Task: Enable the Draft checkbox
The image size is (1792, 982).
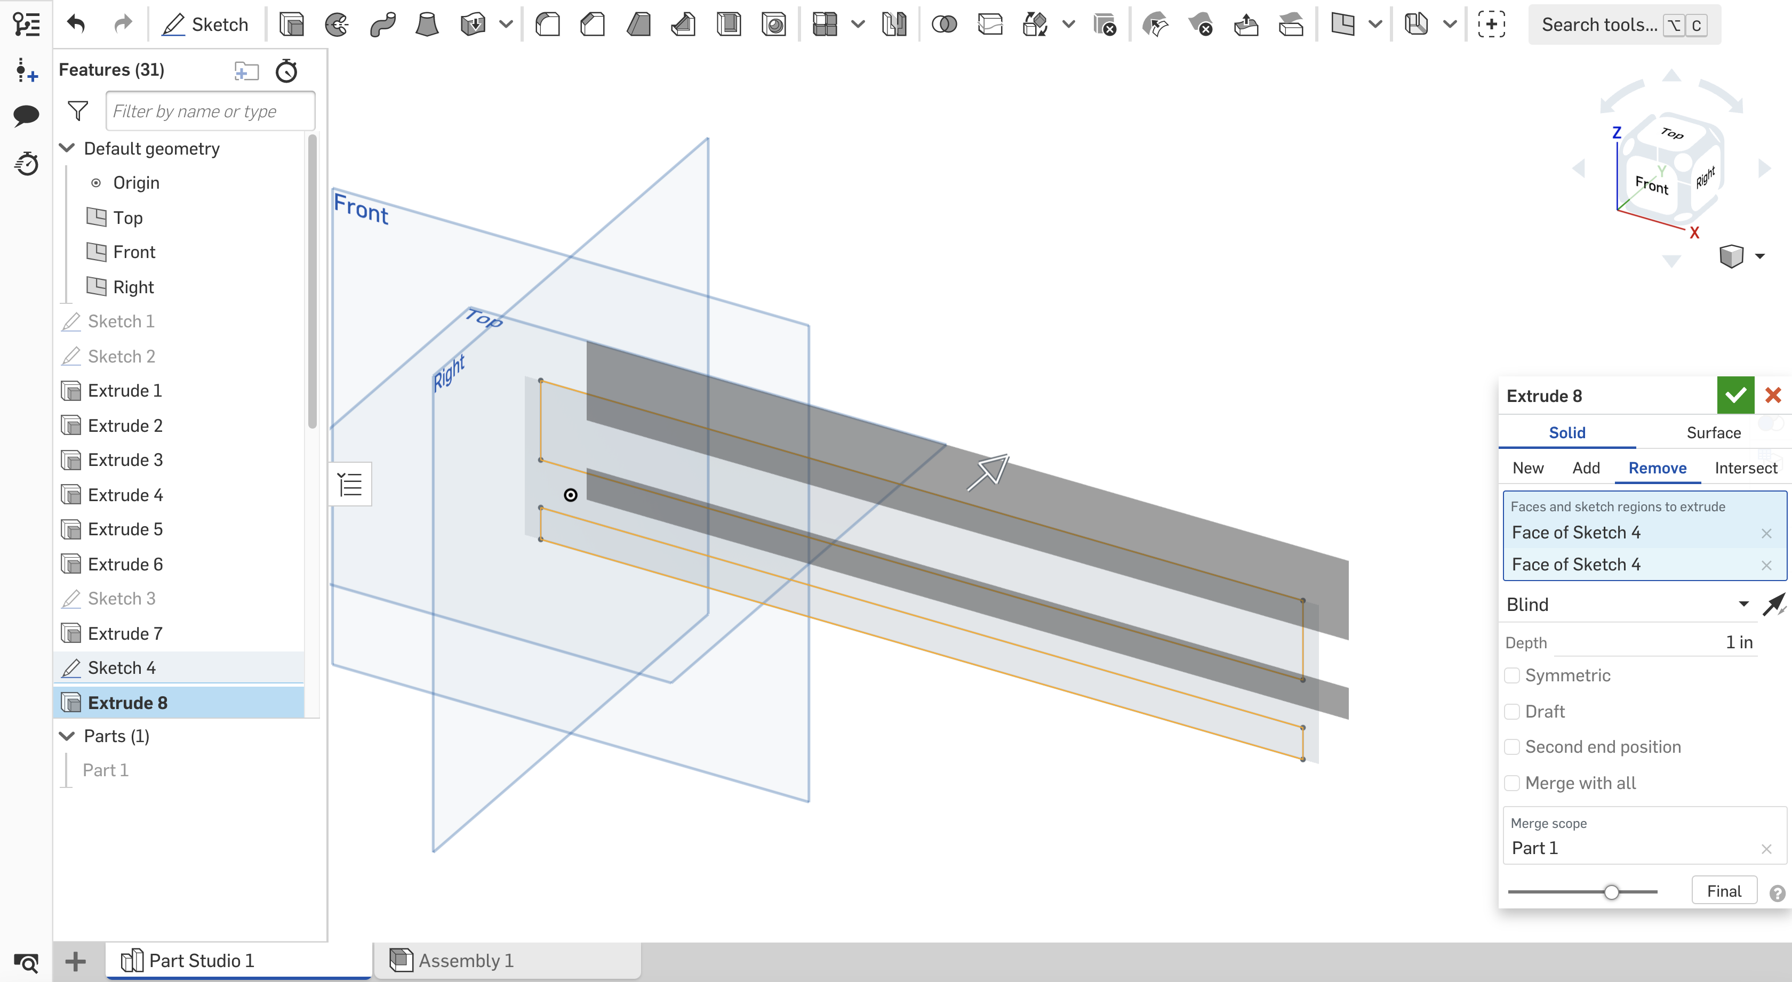Action: [x=1514, y=710]
